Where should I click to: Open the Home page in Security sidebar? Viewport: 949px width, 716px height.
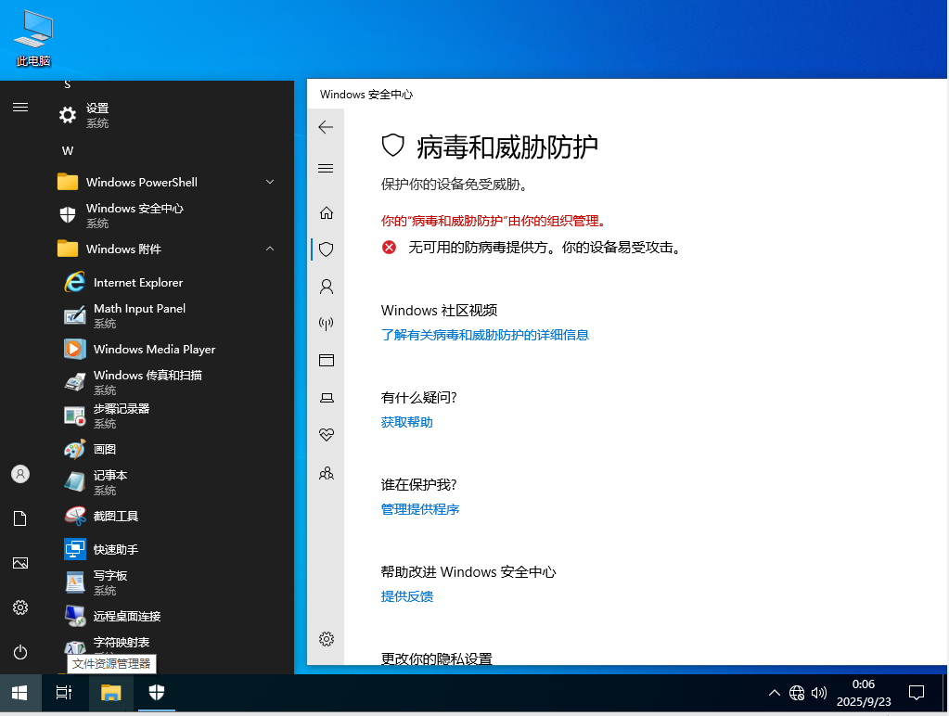327,212
